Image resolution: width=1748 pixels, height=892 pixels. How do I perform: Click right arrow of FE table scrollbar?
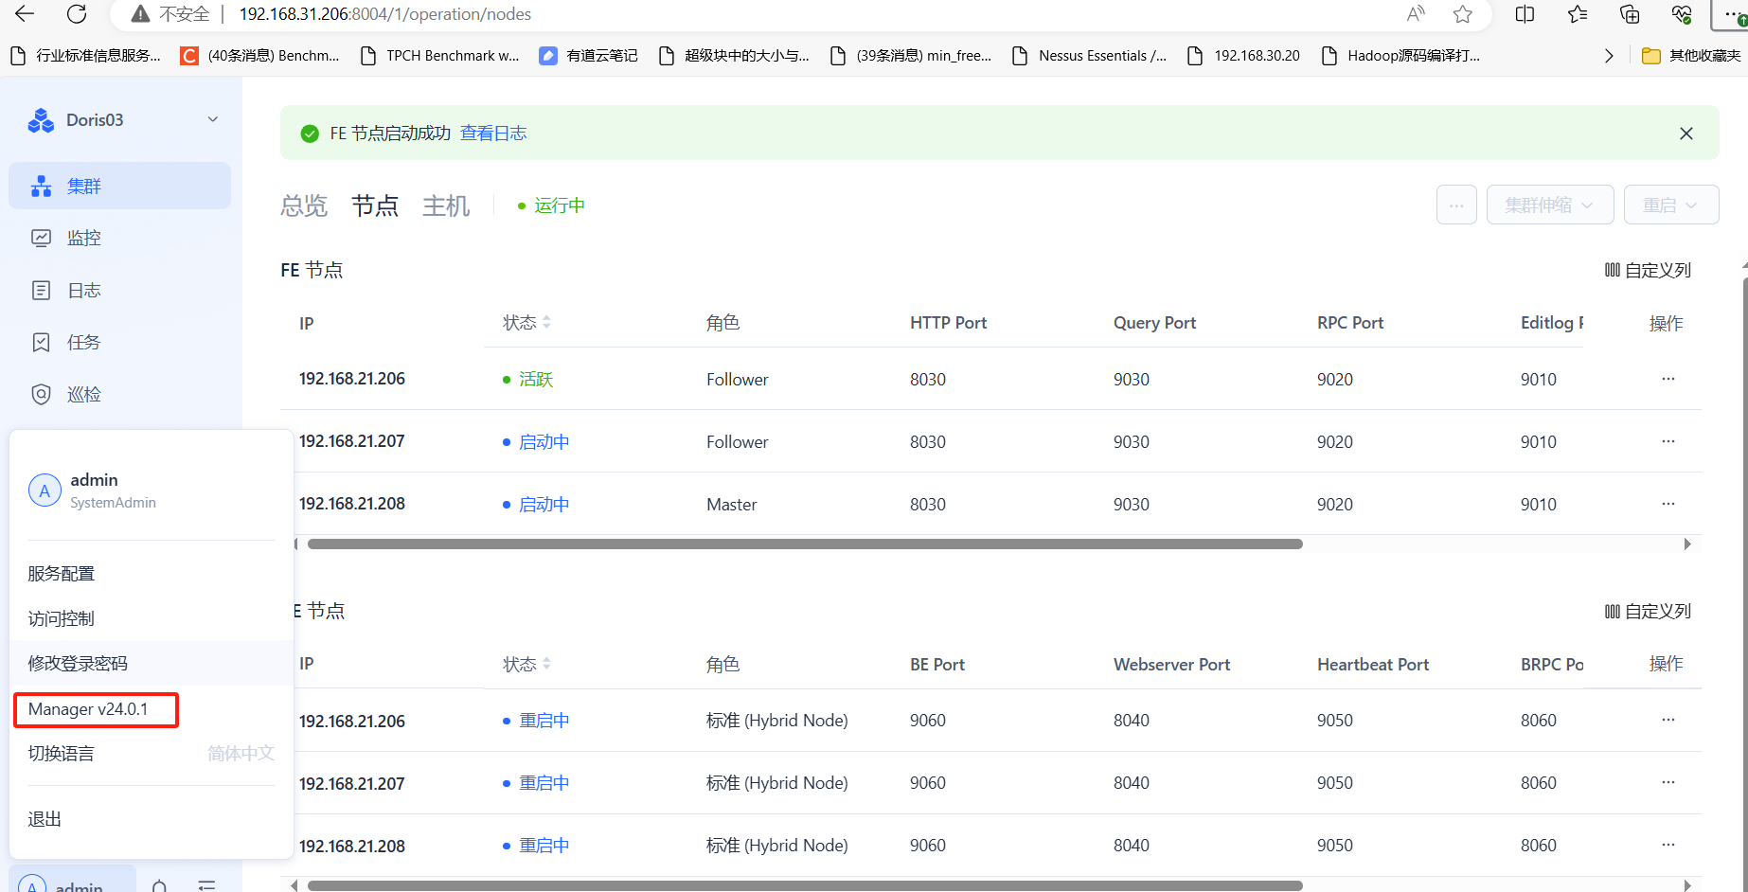click(x=1687, y=544)
